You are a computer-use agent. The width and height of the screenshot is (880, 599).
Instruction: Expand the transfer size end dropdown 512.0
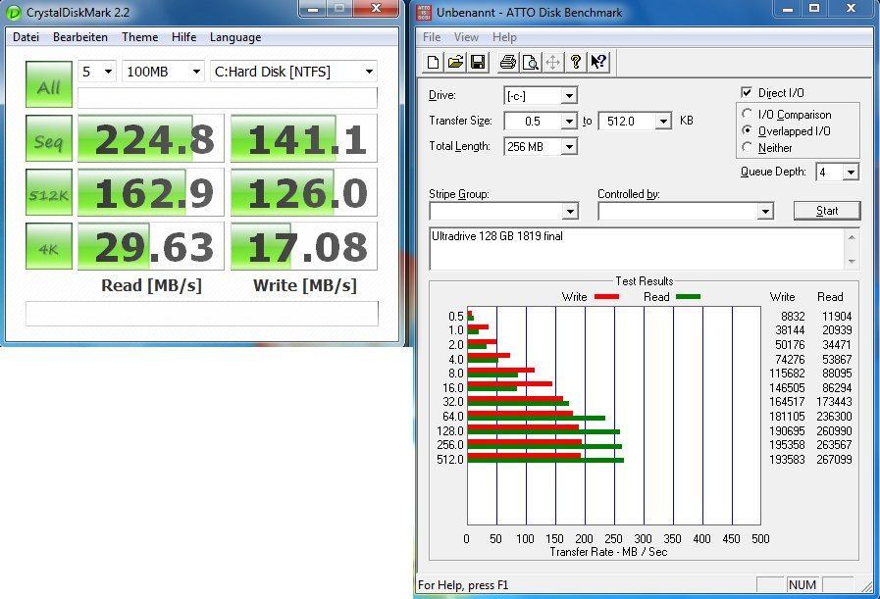[663, 122]
